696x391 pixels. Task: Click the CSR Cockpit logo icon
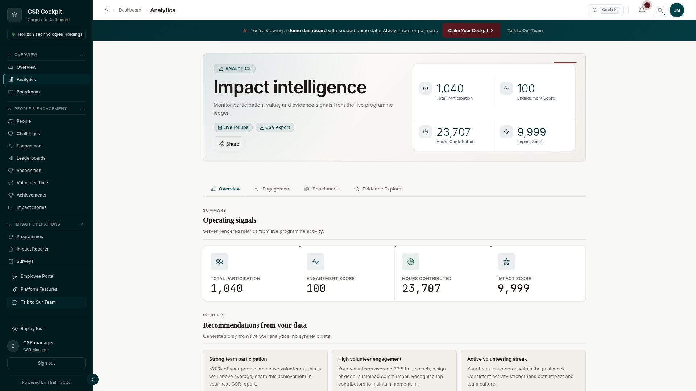14,15
